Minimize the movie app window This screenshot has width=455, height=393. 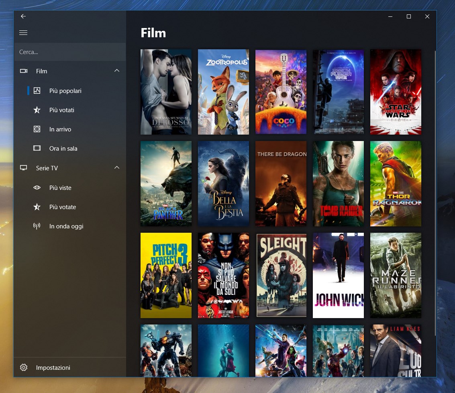[390, 16]
